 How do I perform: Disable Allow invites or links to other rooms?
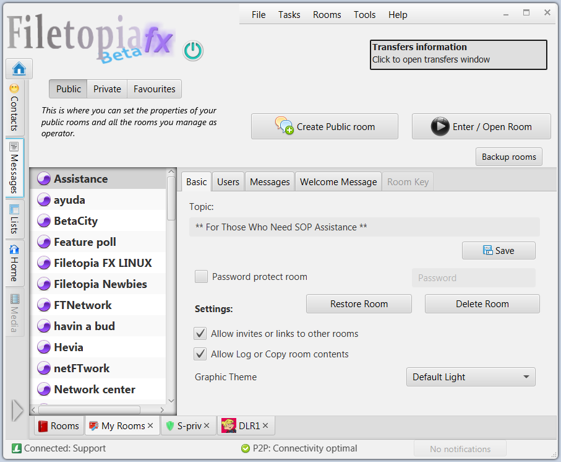[x=200, y=333]
